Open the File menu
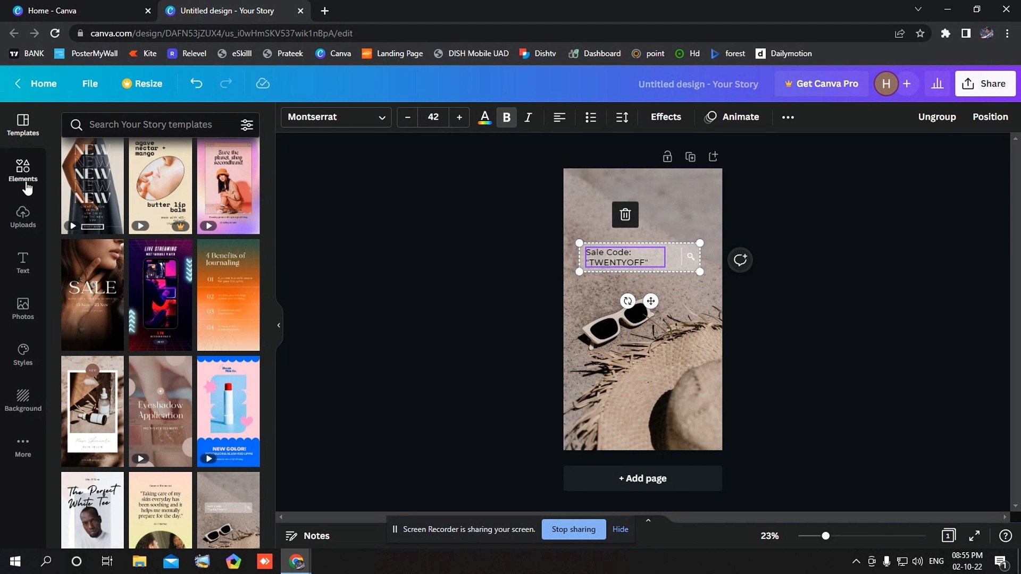The image size is (1021, 574). [x=89, y=83]
